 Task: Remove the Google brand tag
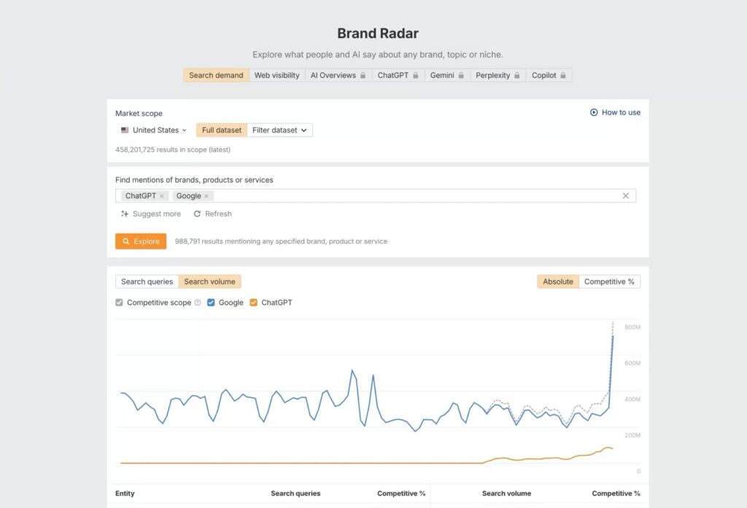coord(206,196)
